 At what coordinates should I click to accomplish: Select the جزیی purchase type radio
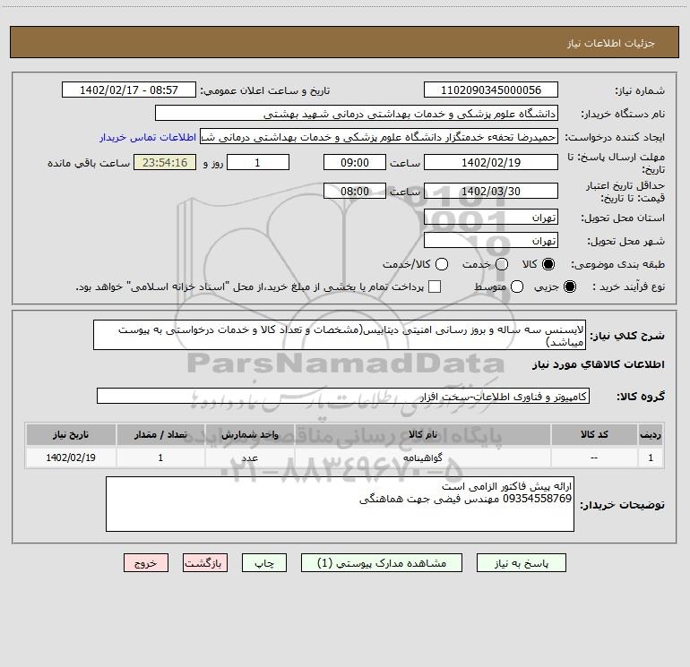[569, 286]
